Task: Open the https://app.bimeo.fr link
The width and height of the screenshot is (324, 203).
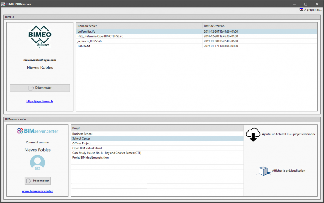Action: click(x=40, y=101)
